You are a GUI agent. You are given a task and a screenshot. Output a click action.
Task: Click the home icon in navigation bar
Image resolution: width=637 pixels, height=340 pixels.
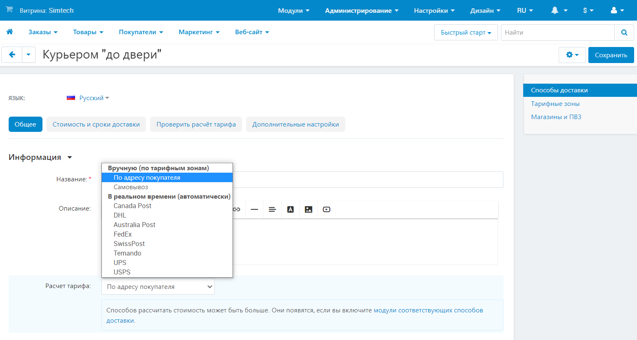pyautogui.click(x=9, y=32)
